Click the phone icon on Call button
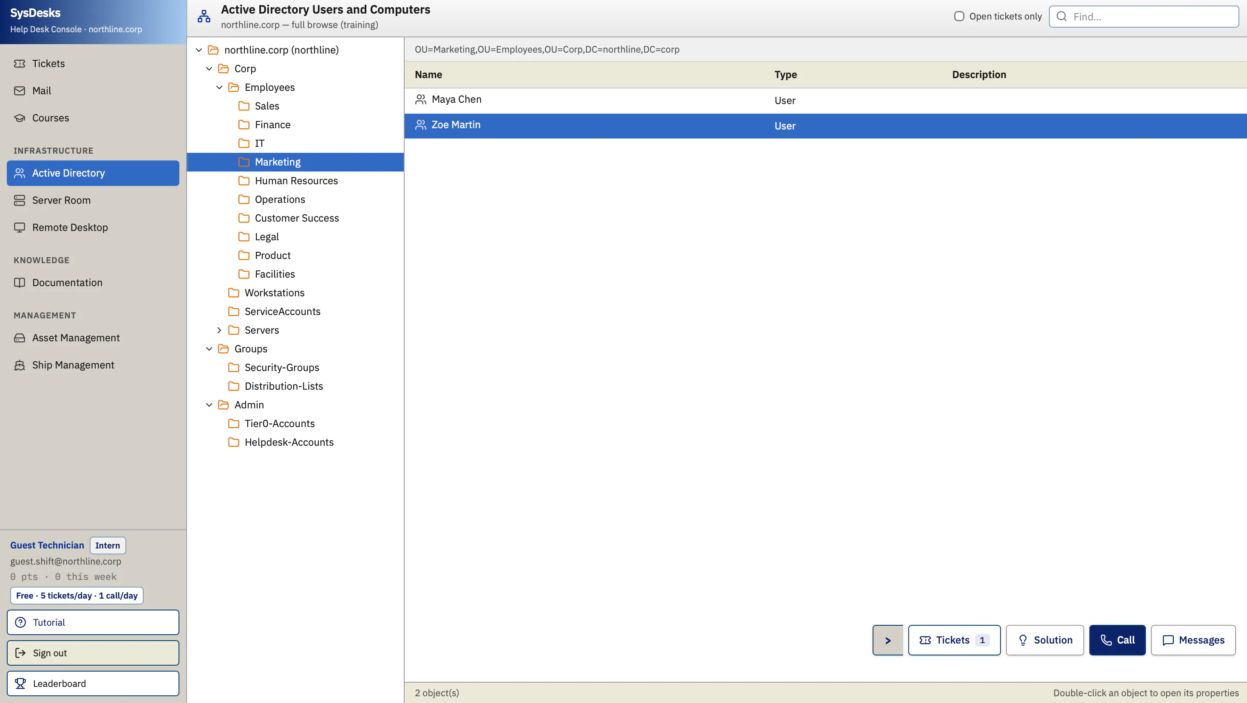Screen dimensions: 1247x703 (x=1106, y=640)
